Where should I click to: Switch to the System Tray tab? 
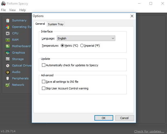[x=56, y=24]
